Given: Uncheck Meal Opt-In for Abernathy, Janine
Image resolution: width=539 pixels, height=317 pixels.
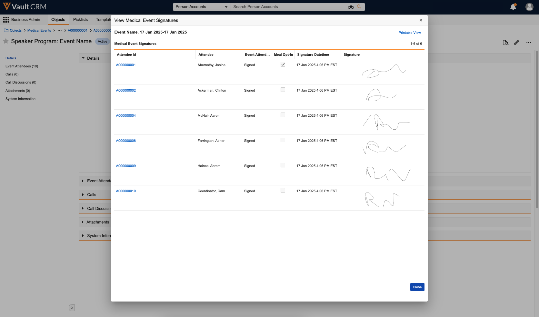Looking at the screenshot, I should tap(283, 64).
